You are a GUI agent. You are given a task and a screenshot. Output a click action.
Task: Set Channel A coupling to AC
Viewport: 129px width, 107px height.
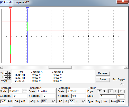tap(32, 101)
